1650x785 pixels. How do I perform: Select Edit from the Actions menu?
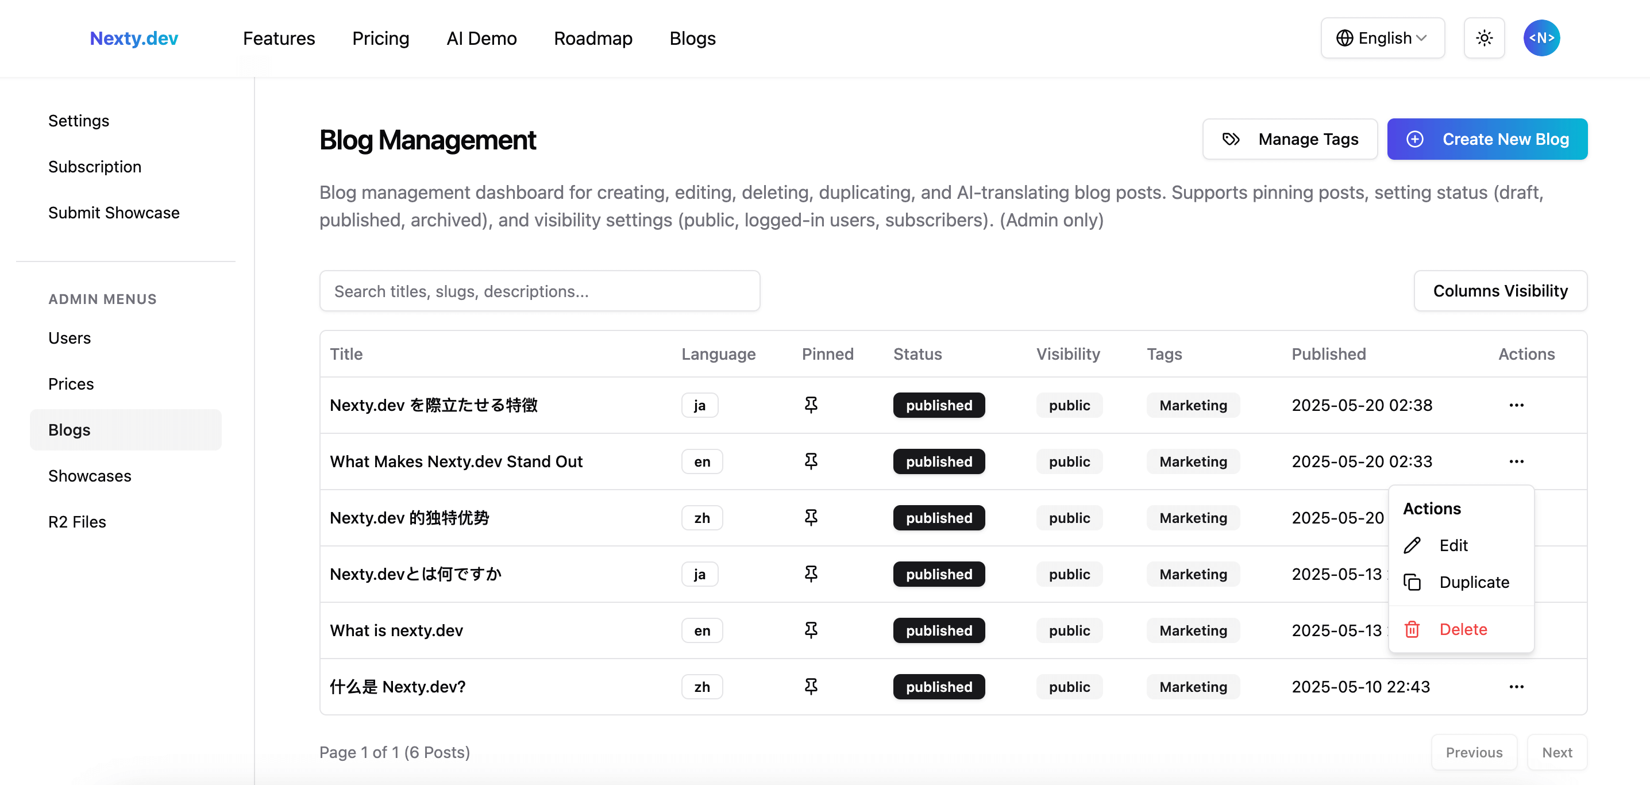[1453, 545]
